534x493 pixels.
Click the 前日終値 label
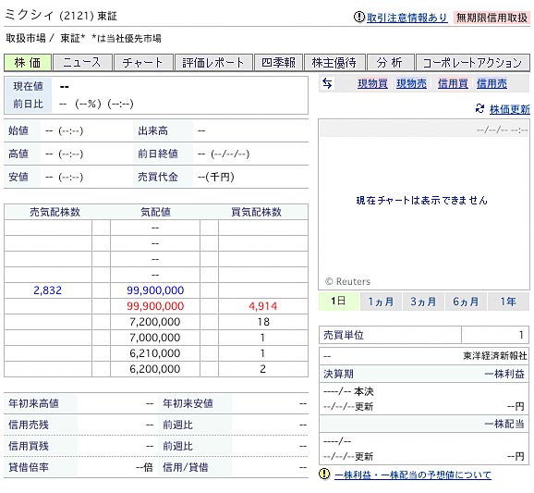(158, 154)
